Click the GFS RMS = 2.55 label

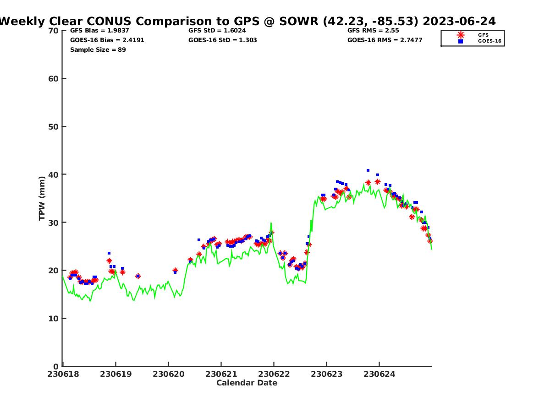373,31
